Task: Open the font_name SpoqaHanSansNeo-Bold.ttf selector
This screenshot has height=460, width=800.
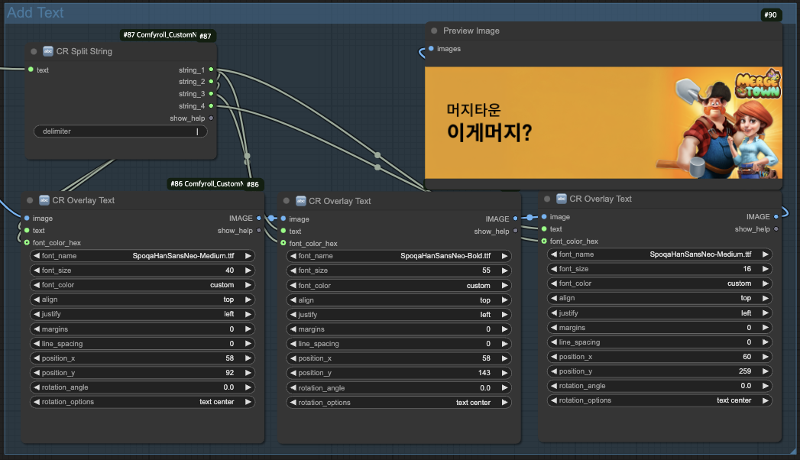Action: 399,256
